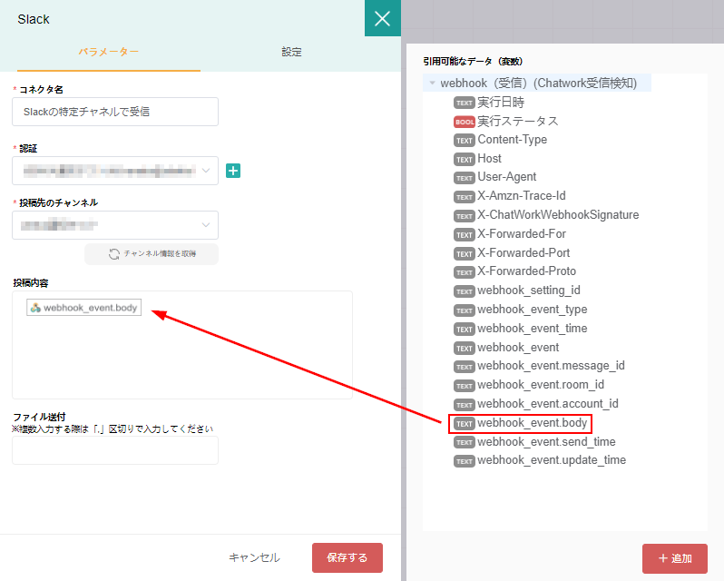724x581 pixels.
Task: Select the X-Amzn-Trace-Id variable
Action: coord(510,196)
